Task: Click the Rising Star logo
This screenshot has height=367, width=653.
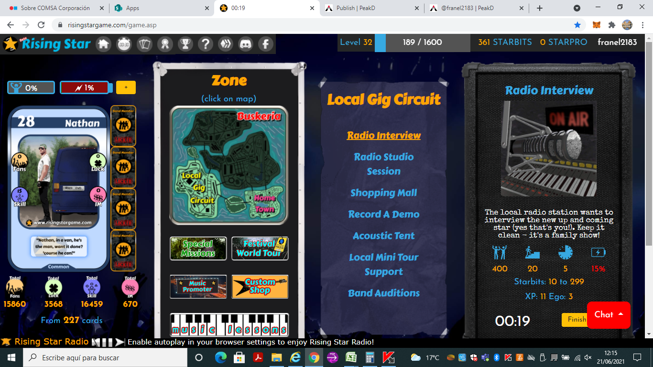Action: (47, 44)
